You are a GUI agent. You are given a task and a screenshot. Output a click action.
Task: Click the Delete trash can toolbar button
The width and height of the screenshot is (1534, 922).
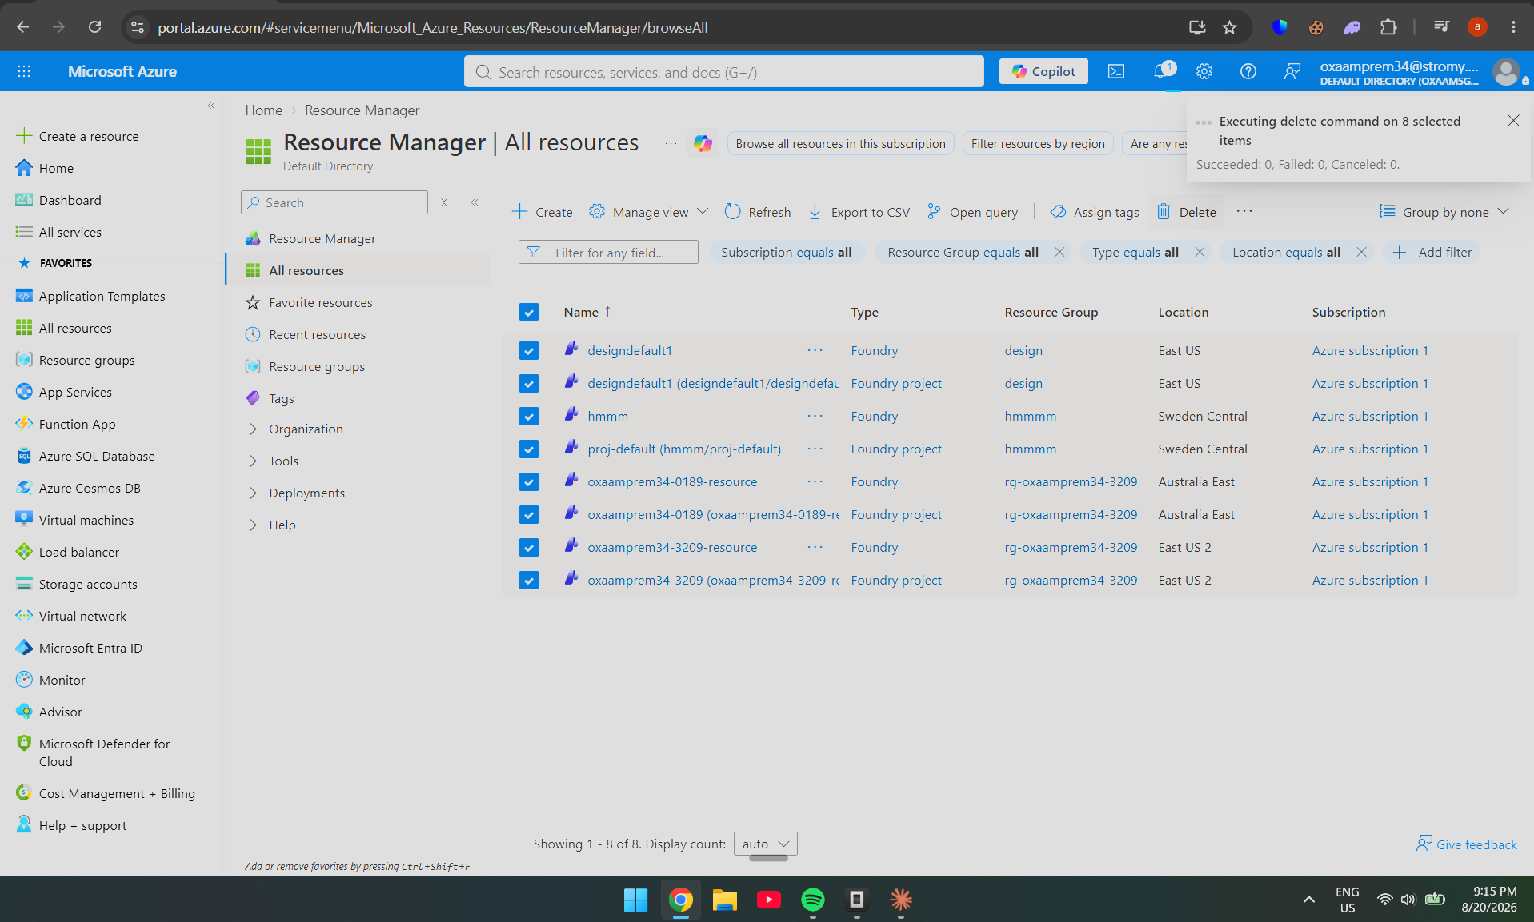point(1186,212)
